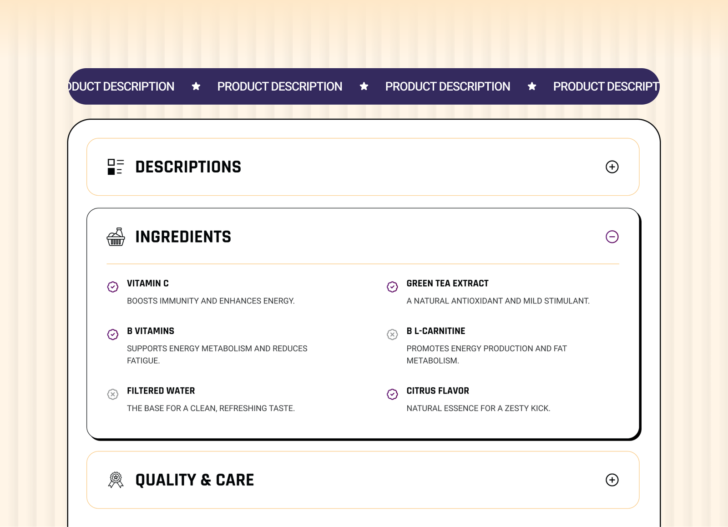728x527 pixels.
Task: Select the cross badge beside Filtered Water
Action: pos(112,394)
